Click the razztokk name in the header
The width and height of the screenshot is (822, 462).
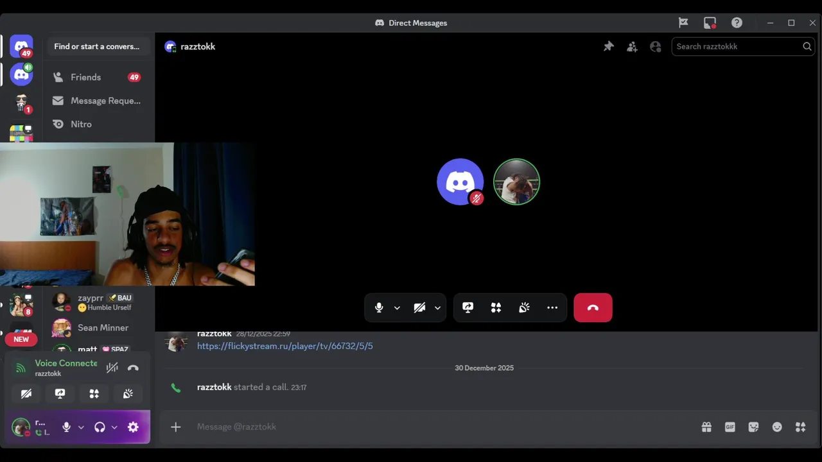click(x=198, y=46)
